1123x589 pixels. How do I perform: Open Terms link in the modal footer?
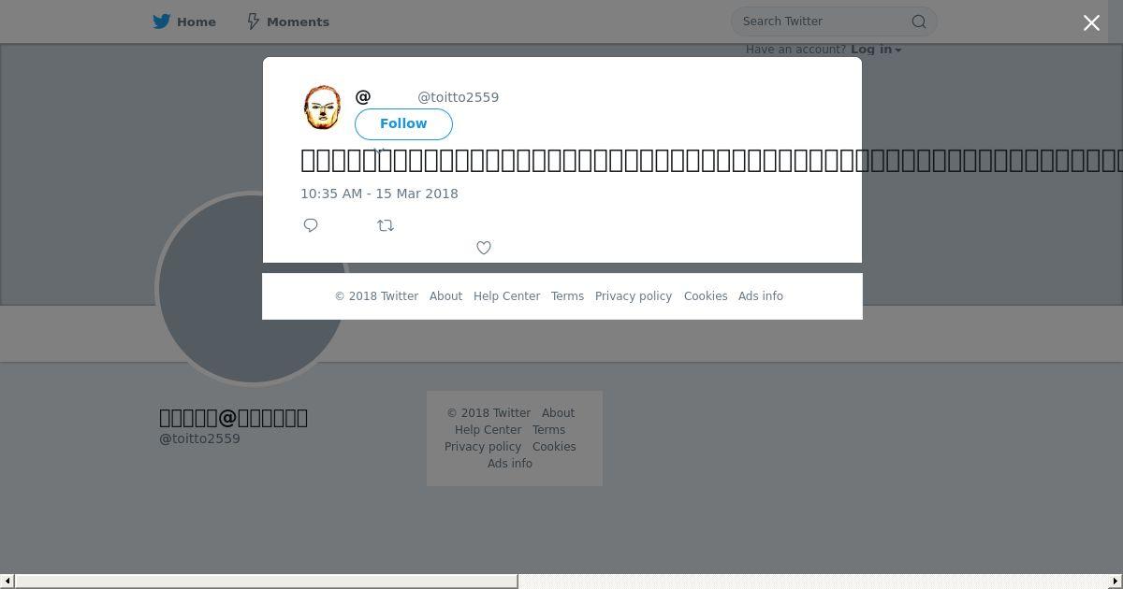pyautogui.click(x=567, y=296)
